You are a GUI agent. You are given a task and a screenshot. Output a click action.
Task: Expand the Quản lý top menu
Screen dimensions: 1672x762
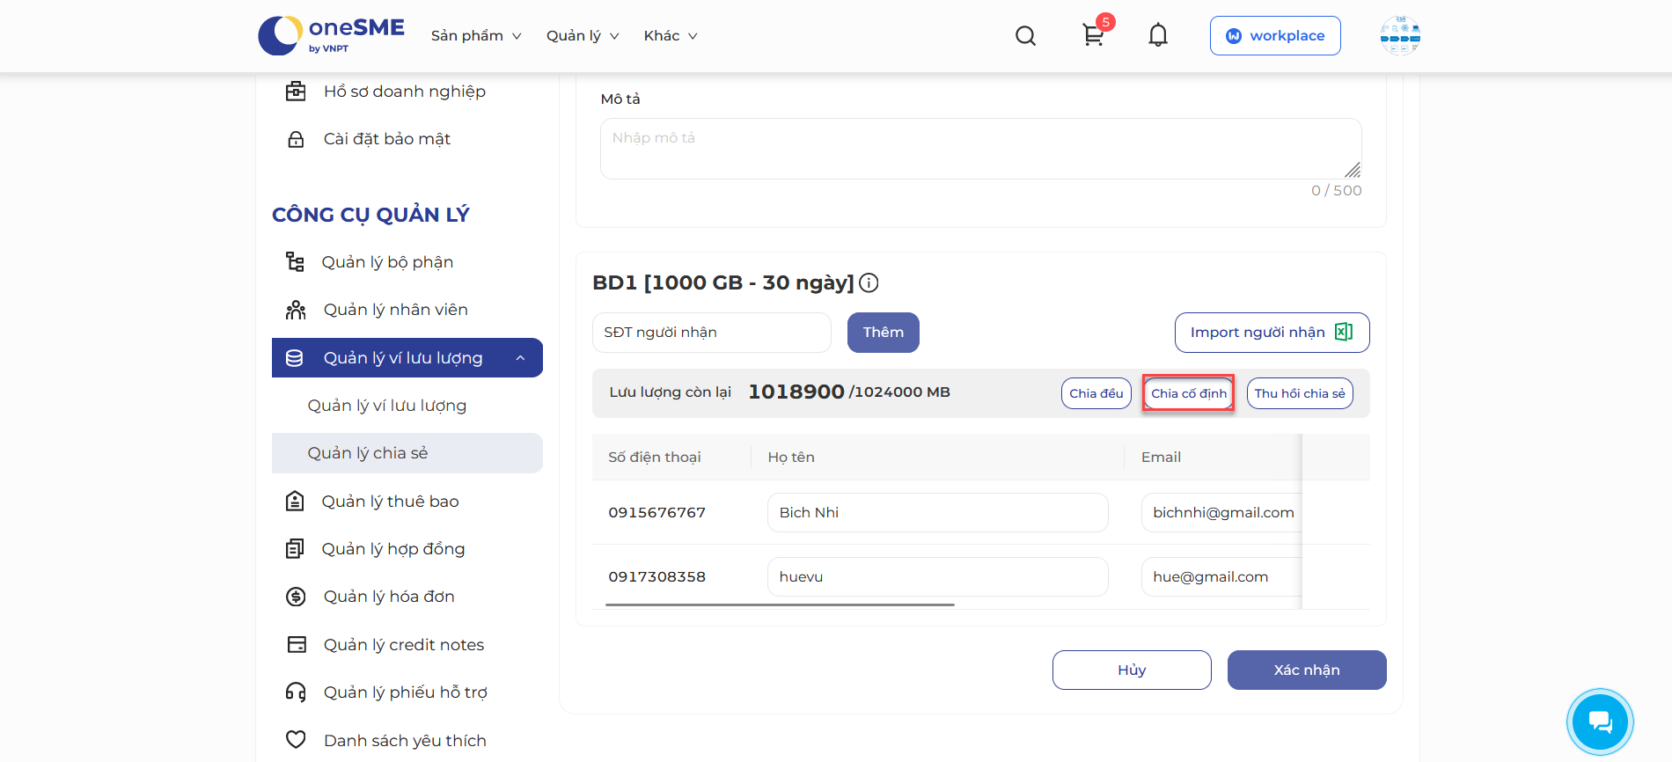point(583,36)
